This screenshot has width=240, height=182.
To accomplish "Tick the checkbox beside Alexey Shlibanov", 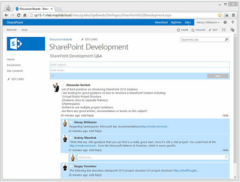I will tap(71, 122).
